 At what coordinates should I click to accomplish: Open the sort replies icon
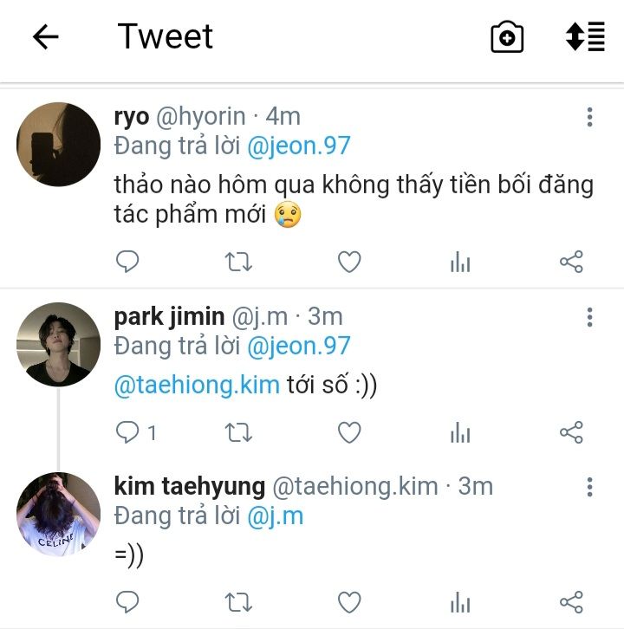coord(585,37)
